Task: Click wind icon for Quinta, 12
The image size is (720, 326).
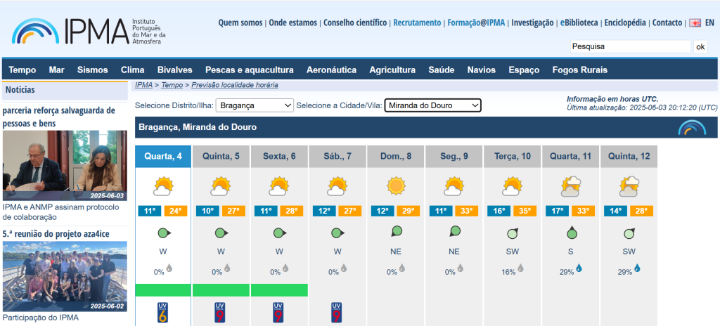Action: (x=629, y=233)
